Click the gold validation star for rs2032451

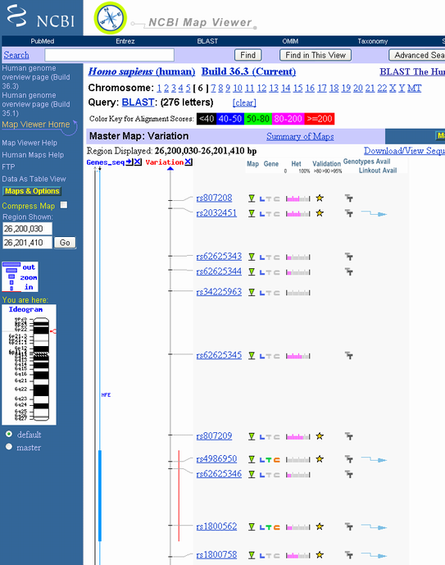coord(320,213)
